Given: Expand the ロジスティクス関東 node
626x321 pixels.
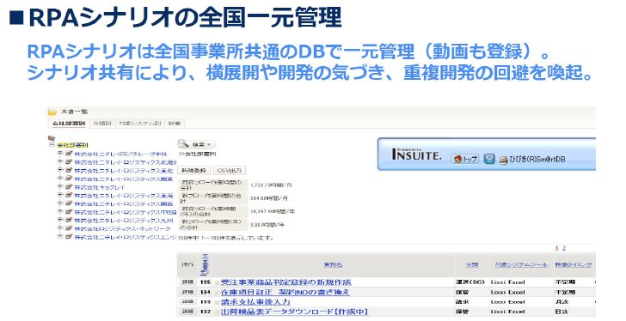Looking at the screenshot, I should (60, 178).
